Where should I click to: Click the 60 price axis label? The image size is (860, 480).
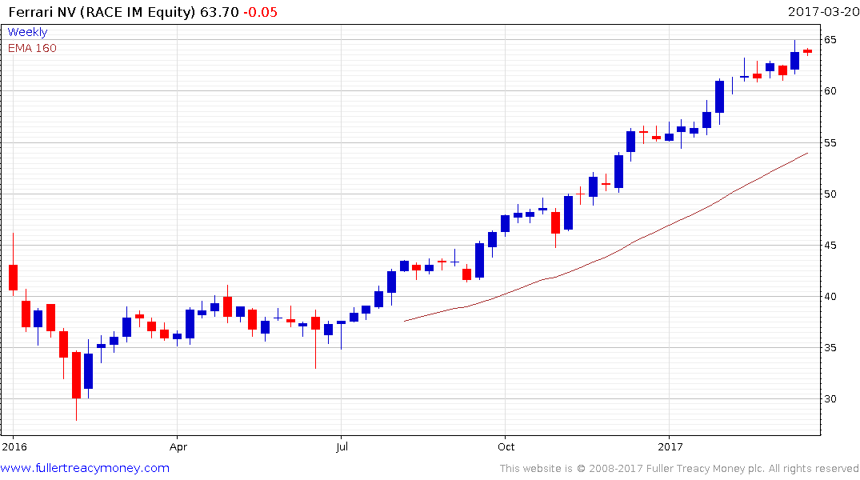[x=830, y=91]
